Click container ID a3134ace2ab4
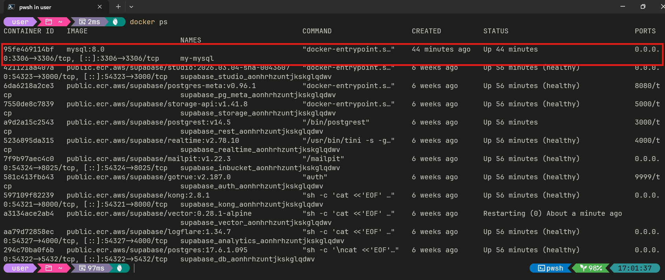This screenshot has height=280, width=665. [x=29, y=213]
